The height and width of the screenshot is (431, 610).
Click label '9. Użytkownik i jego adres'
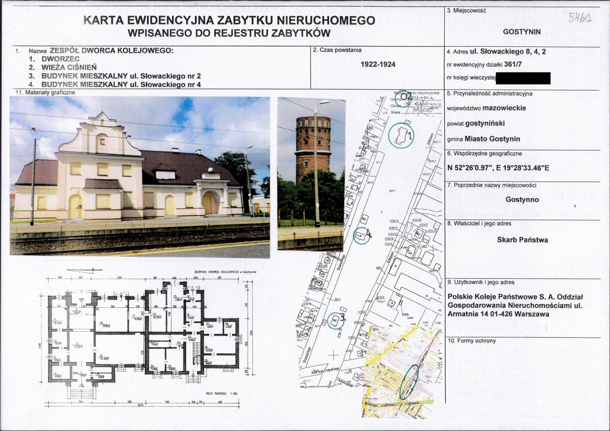[x=481, y=282]
